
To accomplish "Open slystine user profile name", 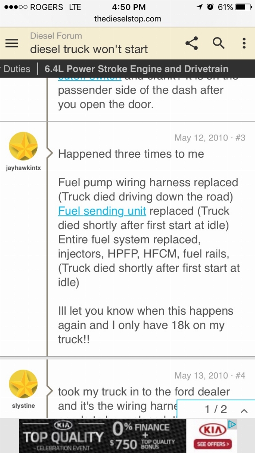I will (24, 406).
